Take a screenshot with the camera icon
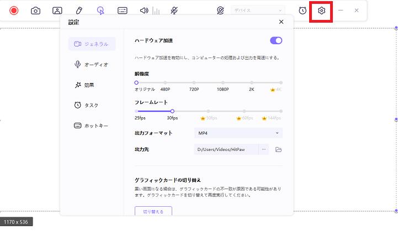The image size is (398, 235). click(35, 11)
